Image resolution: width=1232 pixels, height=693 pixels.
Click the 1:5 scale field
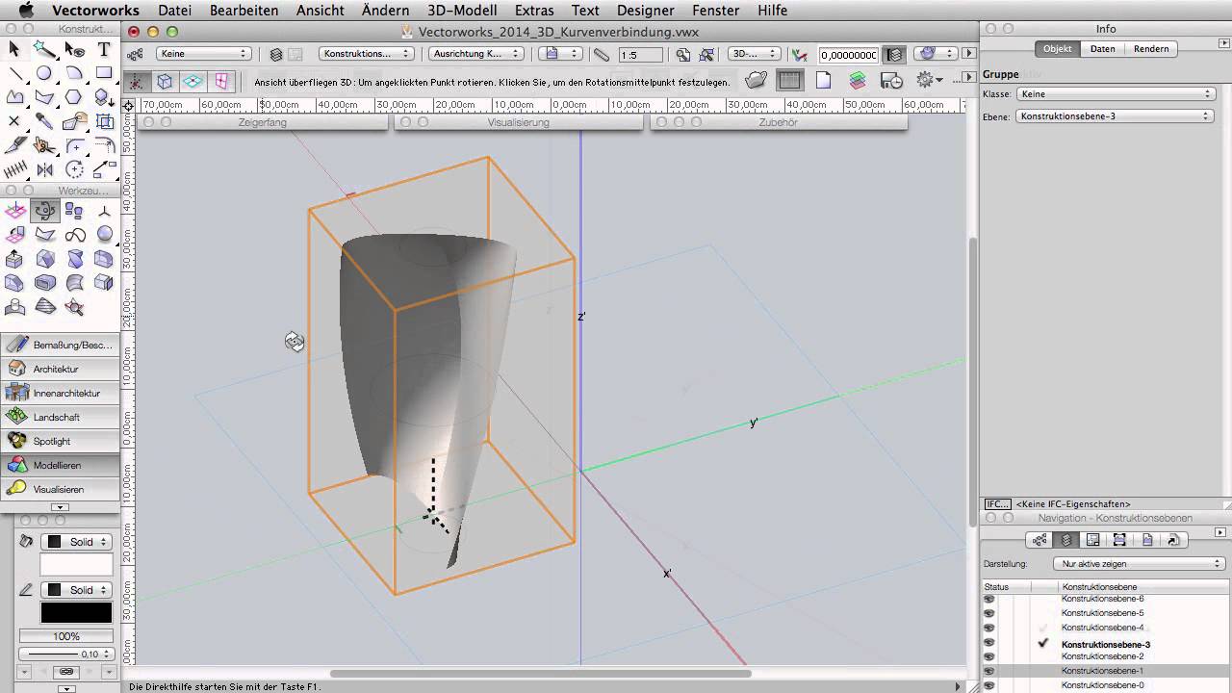tap(640, 55)
